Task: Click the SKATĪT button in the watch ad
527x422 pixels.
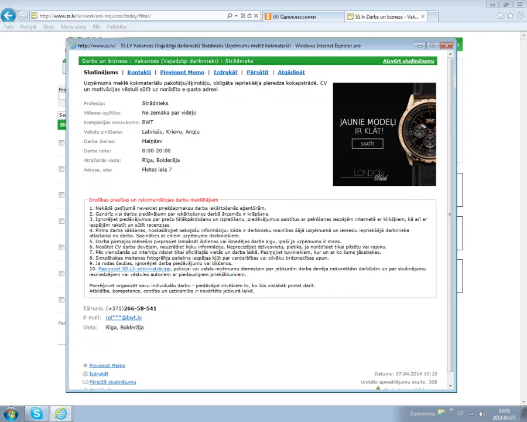Action: [x=367, y=144]
